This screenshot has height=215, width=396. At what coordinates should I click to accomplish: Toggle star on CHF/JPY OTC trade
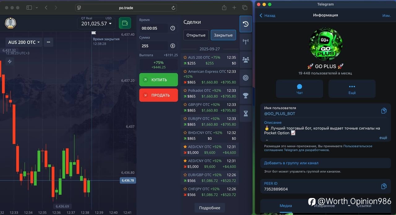click(185, 189)
